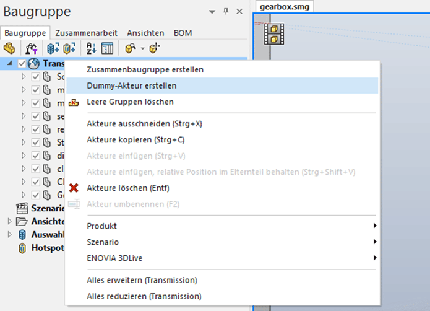Uncheck the first child node checkbox under Transmission
Screen dimensions: 430x311
[36, 77]
